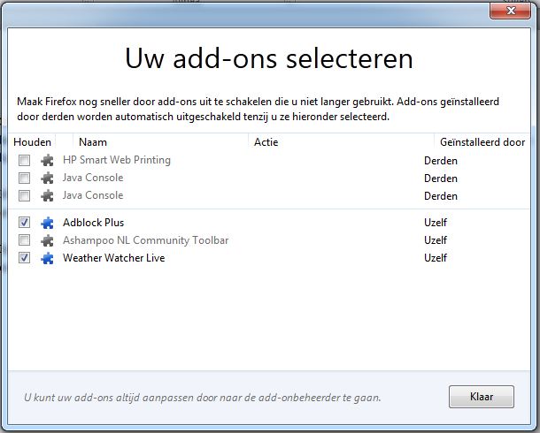Image resolution: width=540 pixels, height=433 pixels.
Task: Close the add-ons selection dialog
Action: [x=511, y=11]
